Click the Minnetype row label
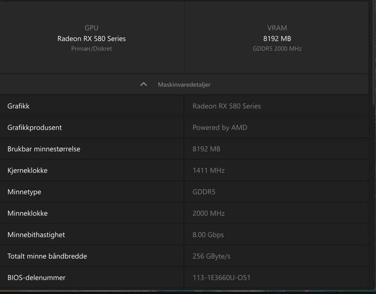The image size is (376, 294). [x=24, y=192]
